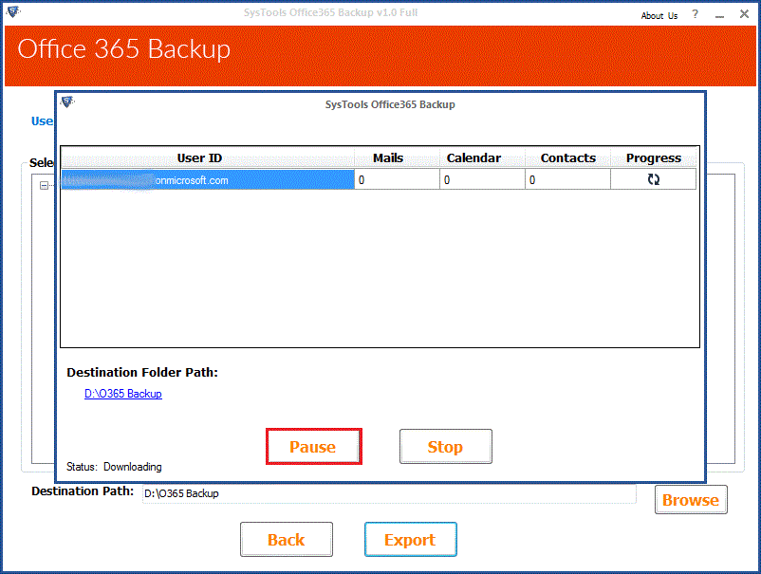The image size is (761, 574).
Task: Click the Calendar column header
Action: point(482,157)
